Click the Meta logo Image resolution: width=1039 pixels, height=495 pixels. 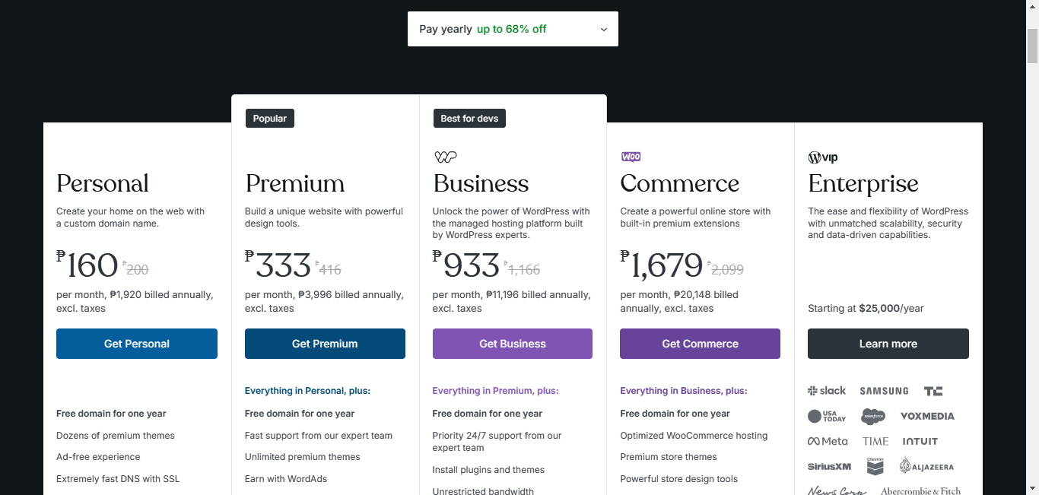coord(828,441)
